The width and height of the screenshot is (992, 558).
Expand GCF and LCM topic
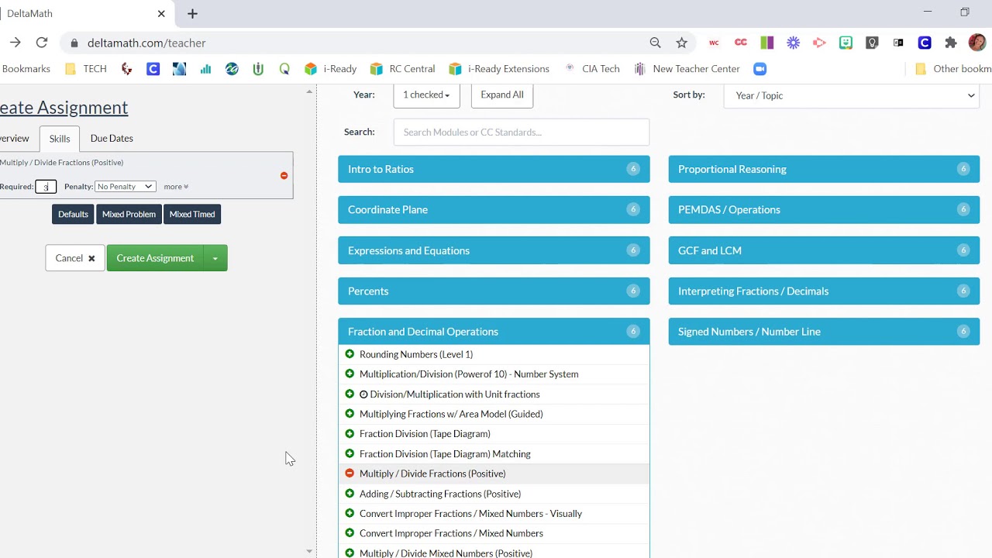click(824, 250)
